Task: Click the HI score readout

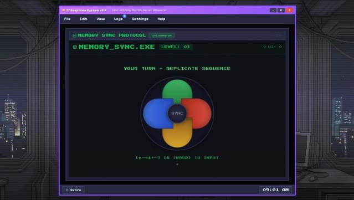Action: point(273,47)
